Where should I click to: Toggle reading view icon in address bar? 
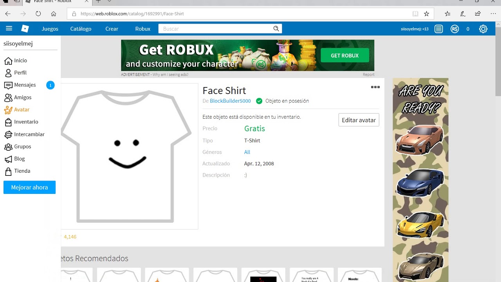click(415, 14)
